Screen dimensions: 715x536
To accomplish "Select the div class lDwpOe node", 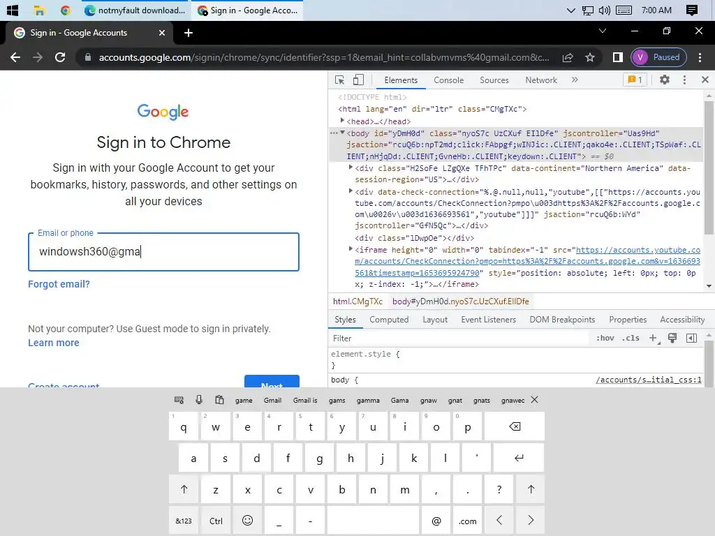I will (x=414, y=238).
